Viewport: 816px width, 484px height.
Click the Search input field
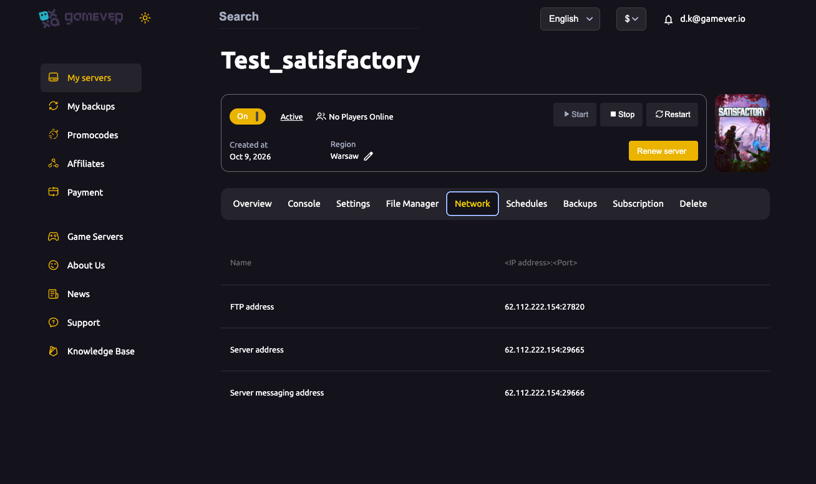pyautogui.click(x=319, y=17)
